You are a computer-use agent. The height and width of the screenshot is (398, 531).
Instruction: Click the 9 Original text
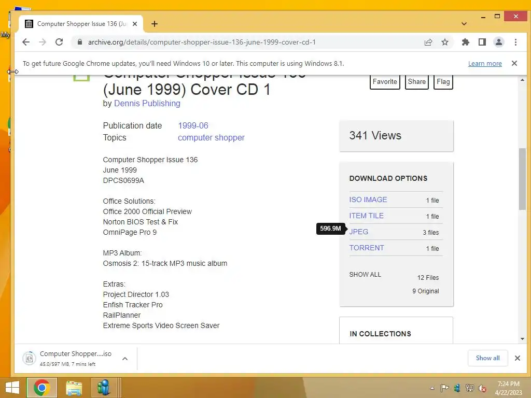[426, 291]
